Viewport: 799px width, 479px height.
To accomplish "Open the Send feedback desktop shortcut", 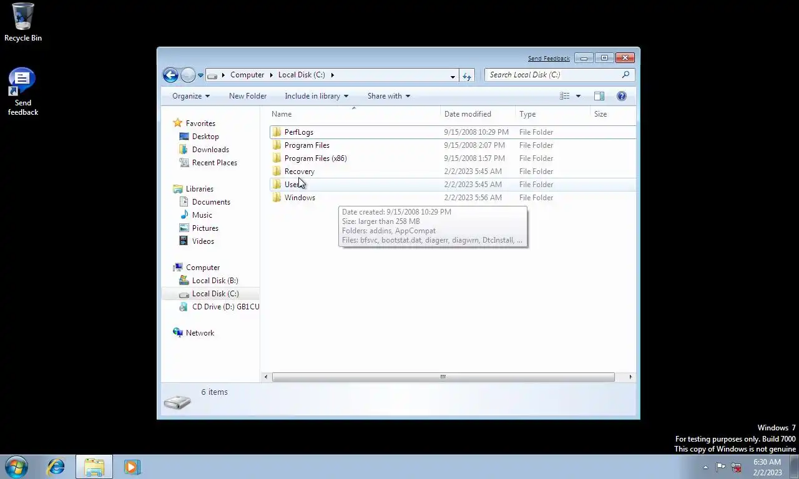I will [22, 92].
